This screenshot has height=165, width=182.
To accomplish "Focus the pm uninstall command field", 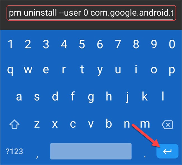I will [x=91, y=13].
